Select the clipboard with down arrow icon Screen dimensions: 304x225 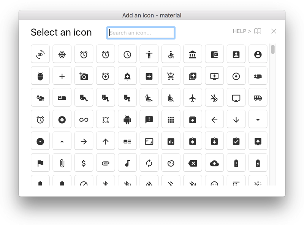click(214, 141)
